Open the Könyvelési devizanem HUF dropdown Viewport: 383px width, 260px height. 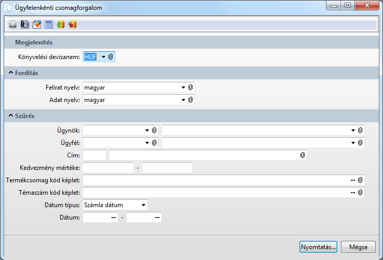pos(103,57)
